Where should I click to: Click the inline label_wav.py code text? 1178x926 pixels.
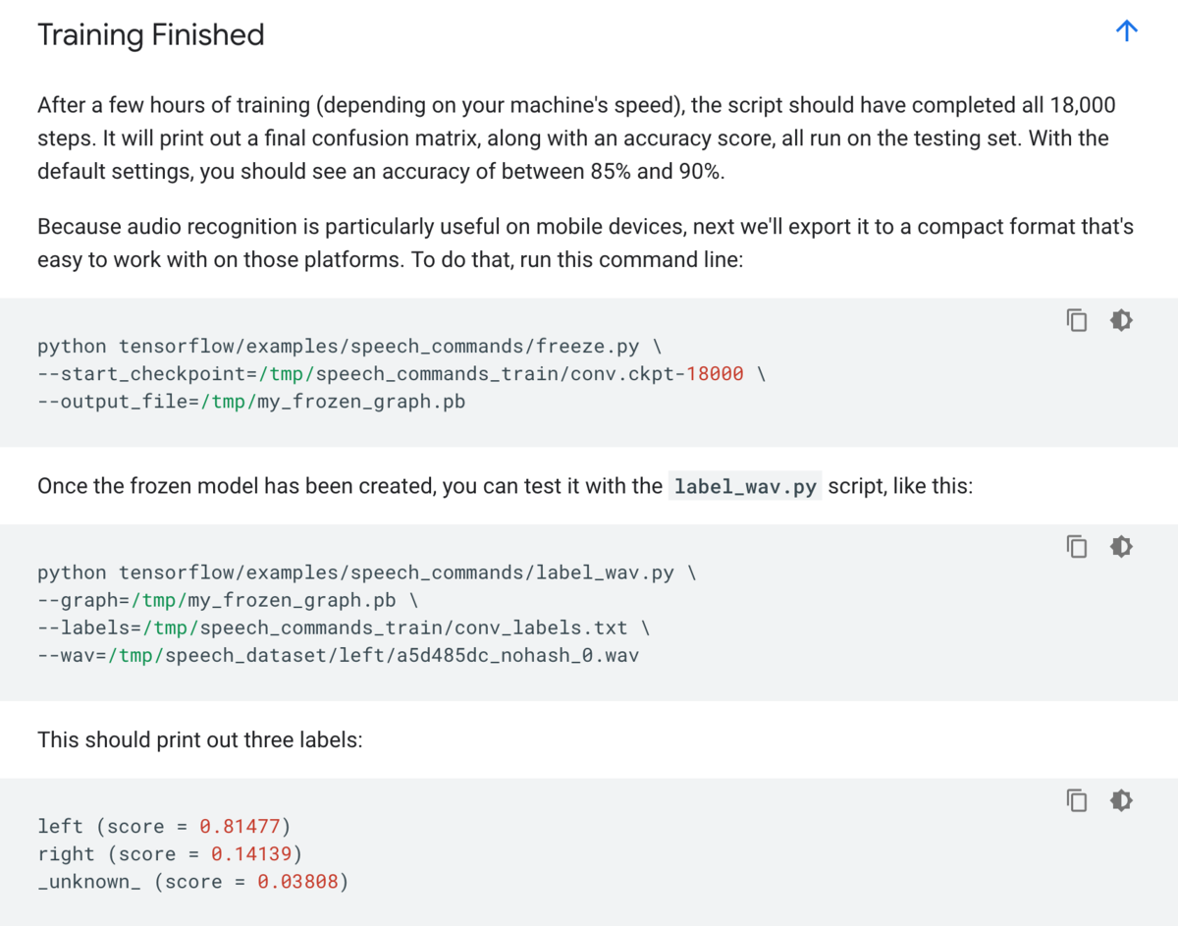[x=745, y=487]
